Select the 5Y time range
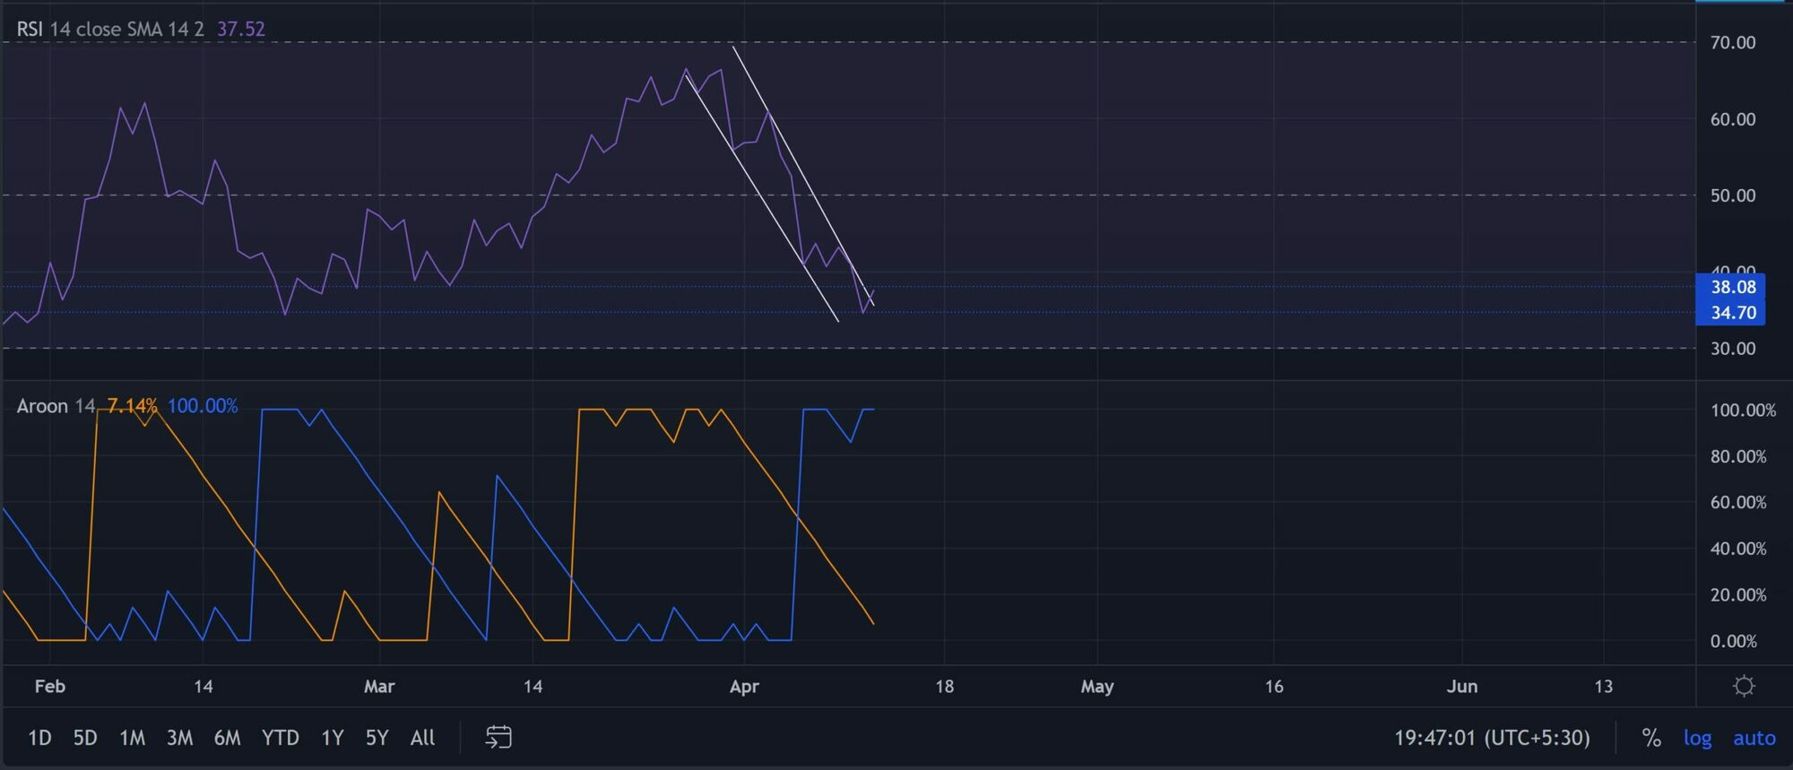Screen dimensions: 1793x770 click(x=377, y=738)
